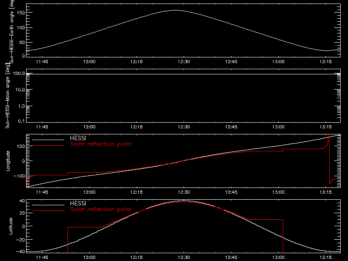Click the HESSI legend label in longitude plot

tap(78, 138)
